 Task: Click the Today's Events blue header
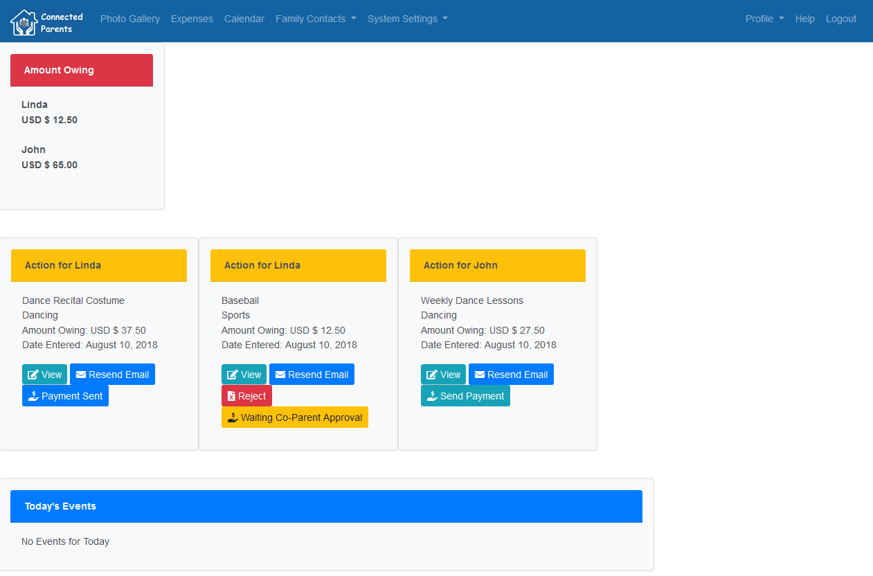point(326,506)
